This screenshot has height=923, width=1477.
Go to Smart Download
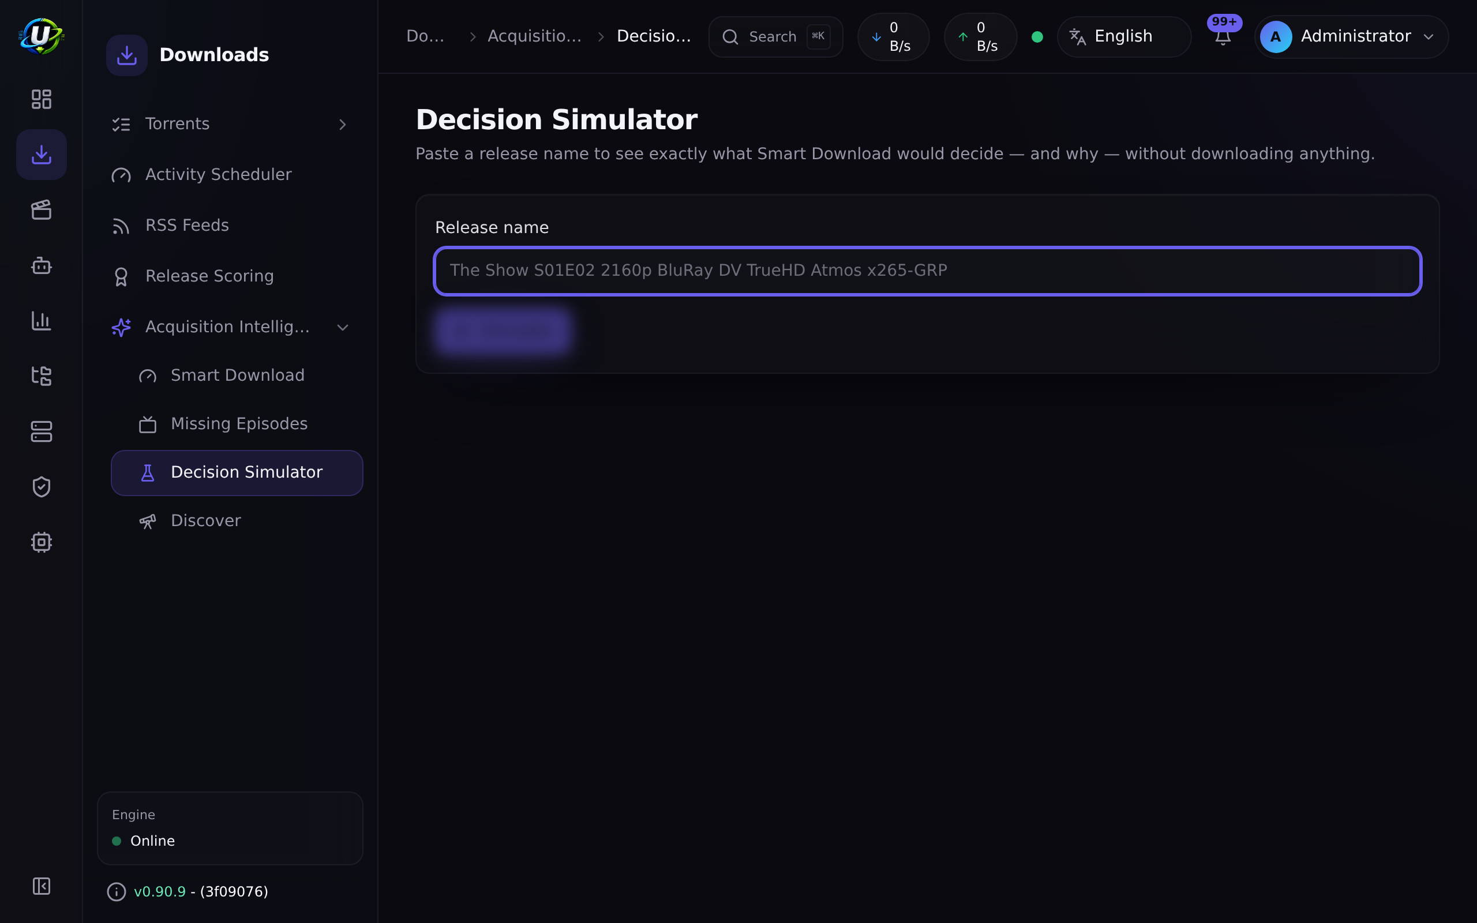point(237,376)
